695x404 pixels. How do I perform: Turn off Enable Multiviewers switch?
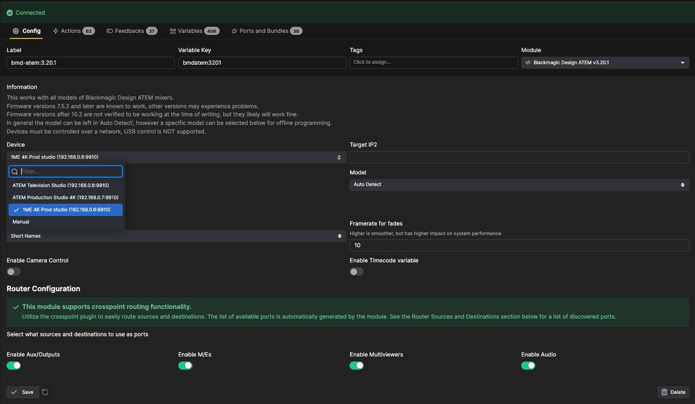click(x=357, y=365)
